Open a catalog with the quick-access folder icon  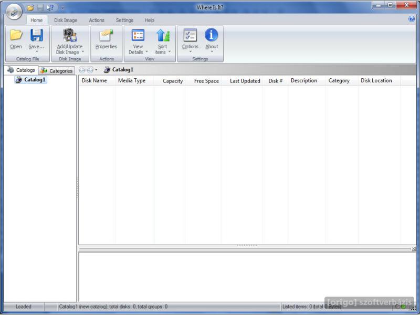pos(30,8)
